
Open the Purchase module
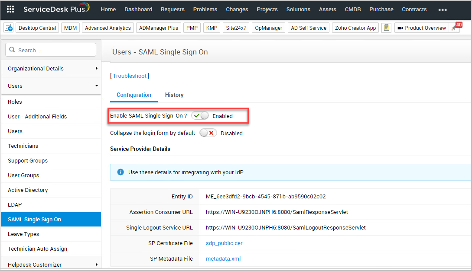(x=381, y=10)
